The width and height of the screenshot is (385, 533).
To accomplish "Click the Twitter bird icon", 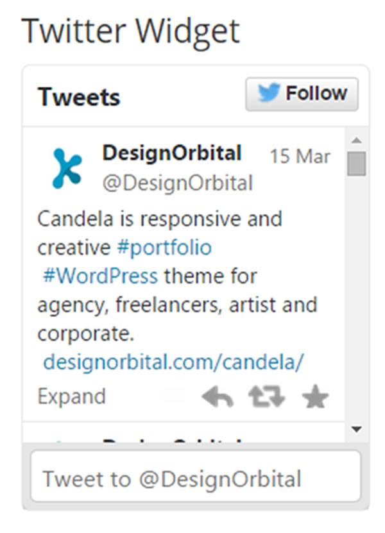I will pyautogui.click(x=268, y=92).
